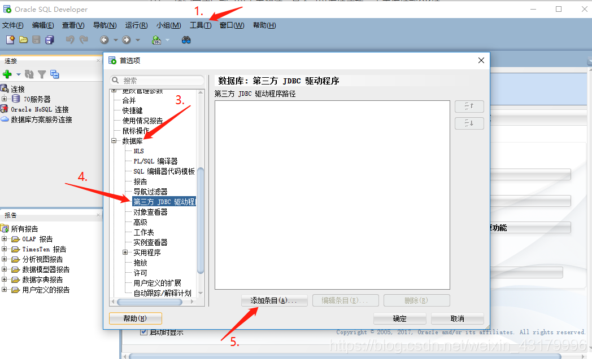592x359 pixels.
Task: Click 确定 to confirm preferences
Action: coord(399,318)
